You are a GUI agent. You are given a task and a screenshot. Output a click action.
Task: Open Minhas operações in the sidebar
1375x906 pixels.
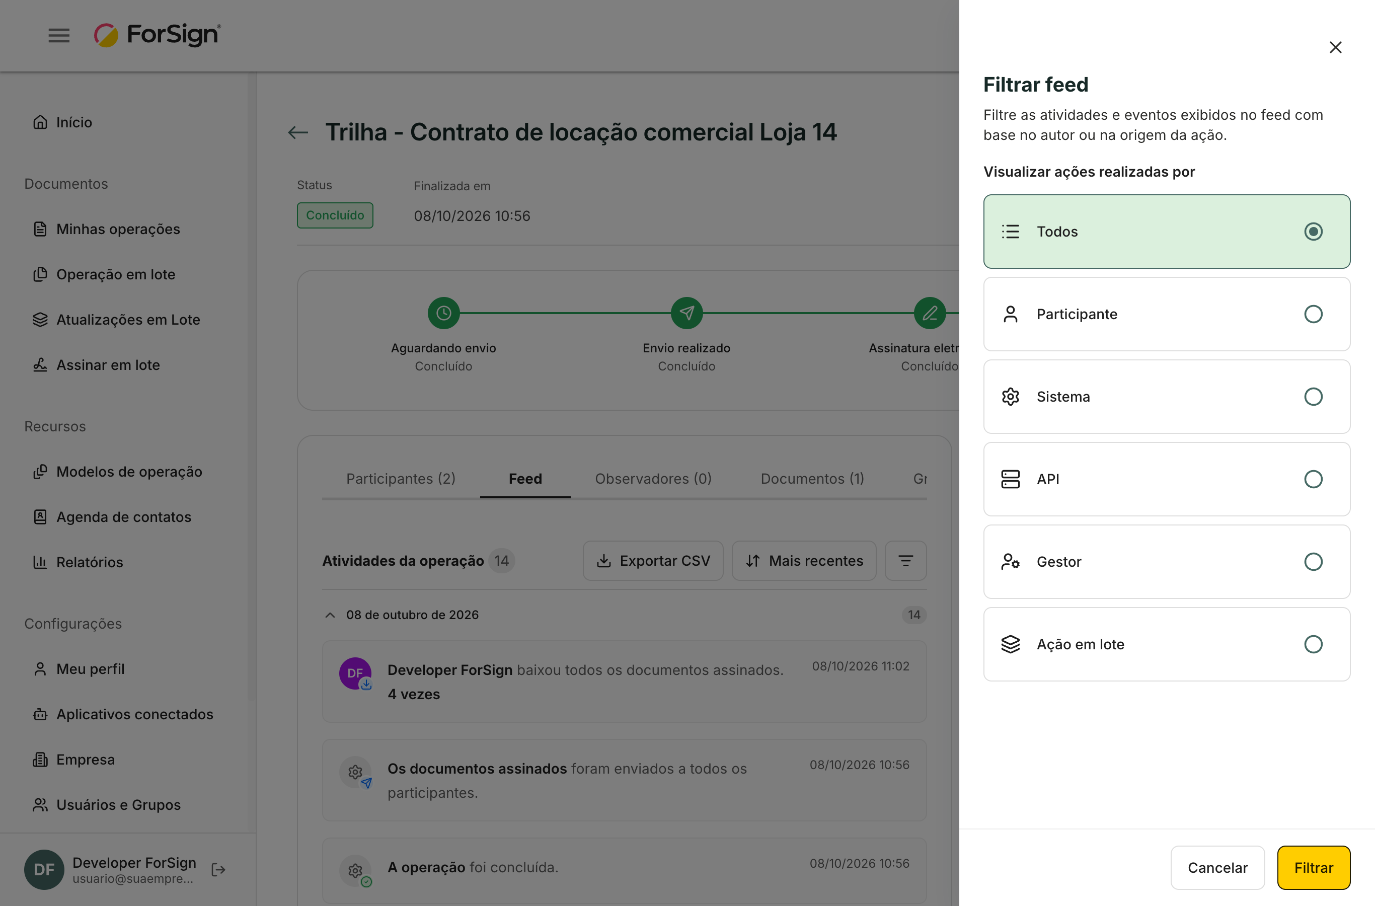pos(106,229)
